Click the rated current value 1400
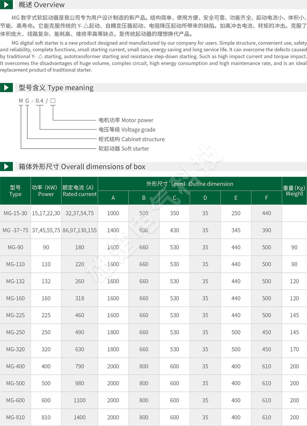This screenshot has height=426, width=307. coord(80,417)
